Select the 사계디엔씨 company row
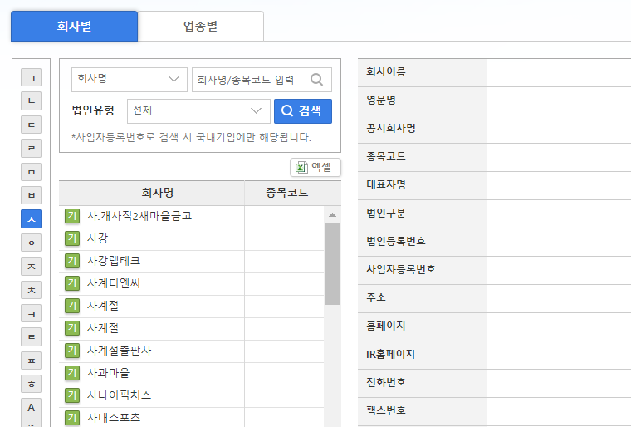Image resolution: width=631 pixels, height=427 pixels. 192,283
